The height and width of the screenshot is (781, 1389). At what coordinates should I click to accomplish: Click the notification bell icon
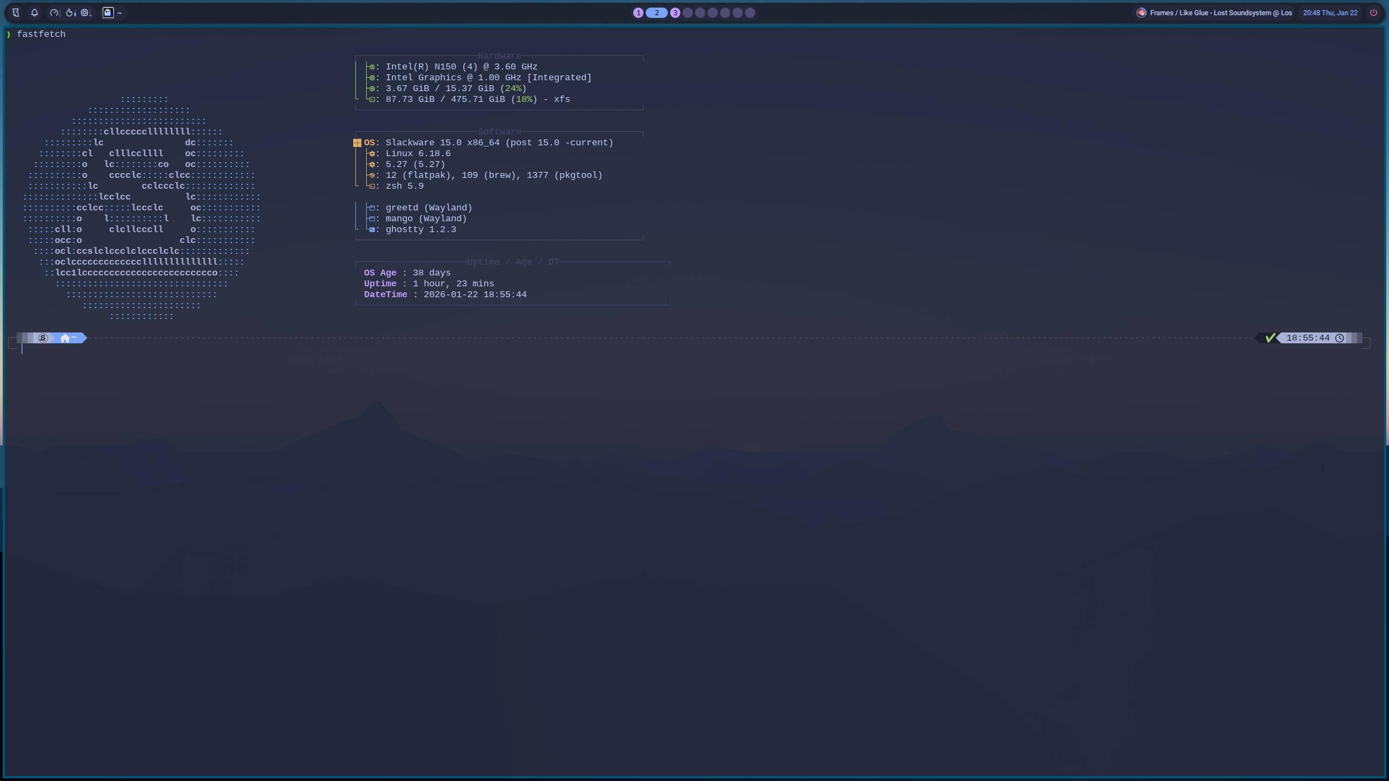coord(34,12)
